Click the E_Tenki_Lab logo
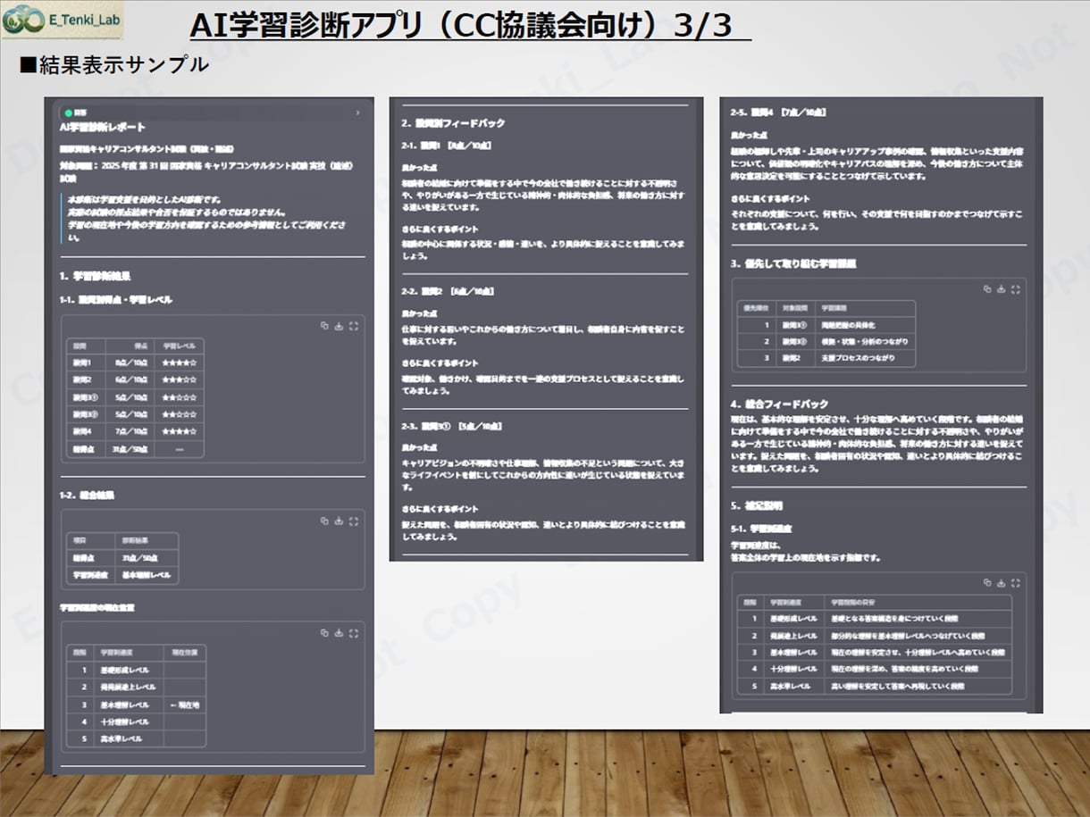The width and height of the screenshot is (1090, 817). coord(63,20)
